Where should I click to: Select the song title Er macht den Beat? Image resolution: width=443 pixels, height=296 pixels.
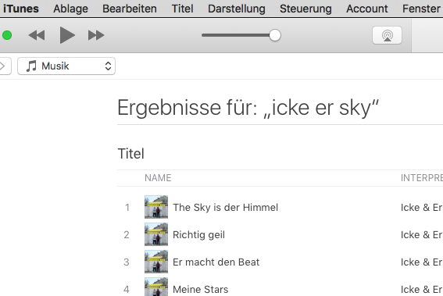click(216, 262)
